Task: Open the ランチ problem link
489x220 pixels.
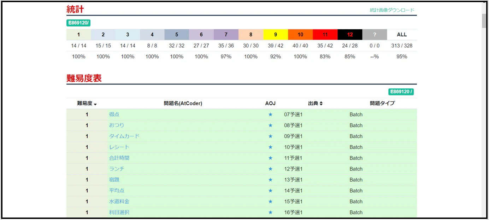Action: (117, 169)
